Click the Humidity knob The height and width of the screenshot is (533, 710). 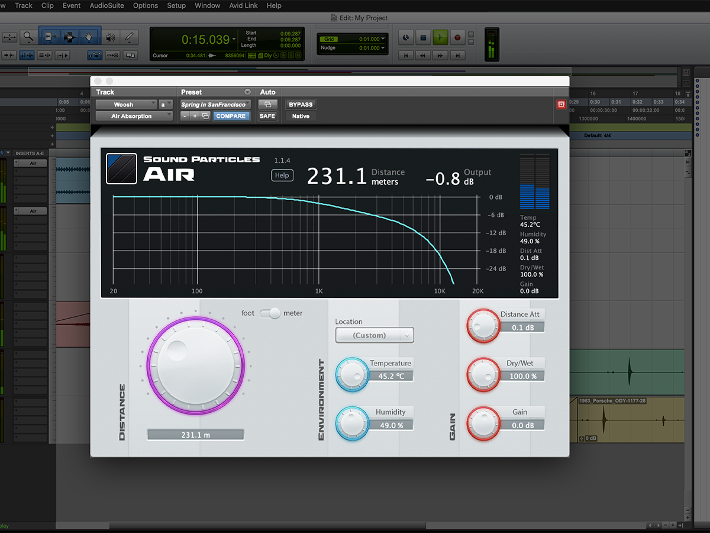pyautogui.click(x=352, y=423)
